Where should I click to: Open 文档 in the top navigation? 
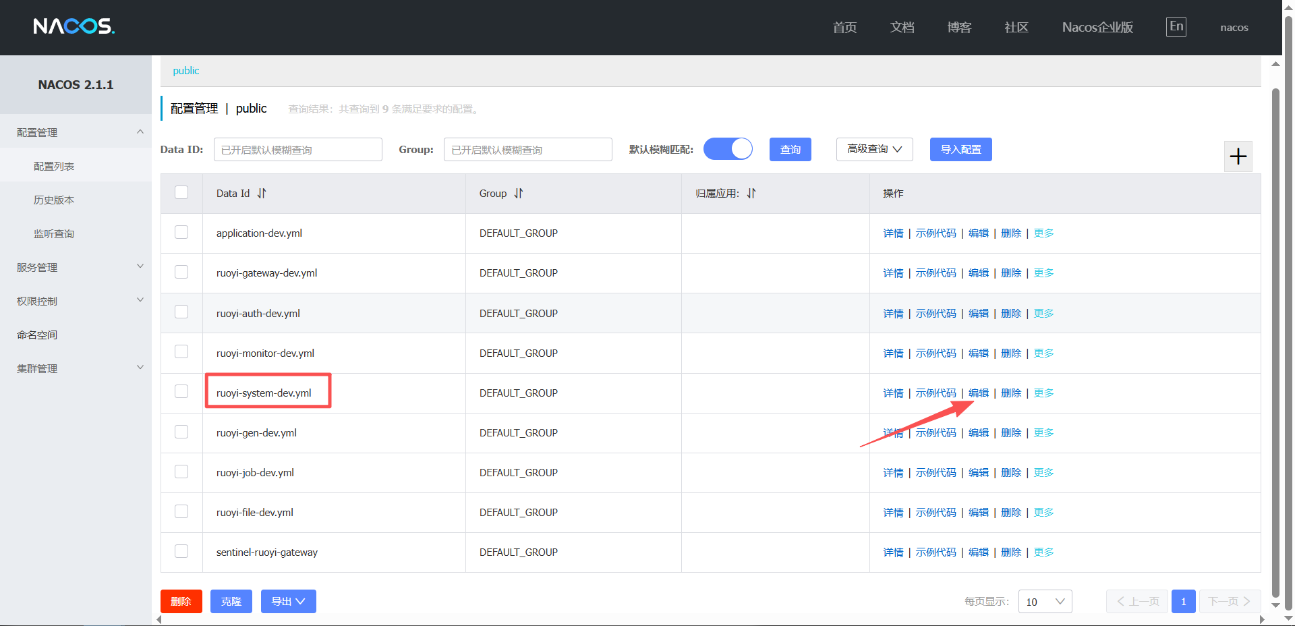[x=902, y=28]
